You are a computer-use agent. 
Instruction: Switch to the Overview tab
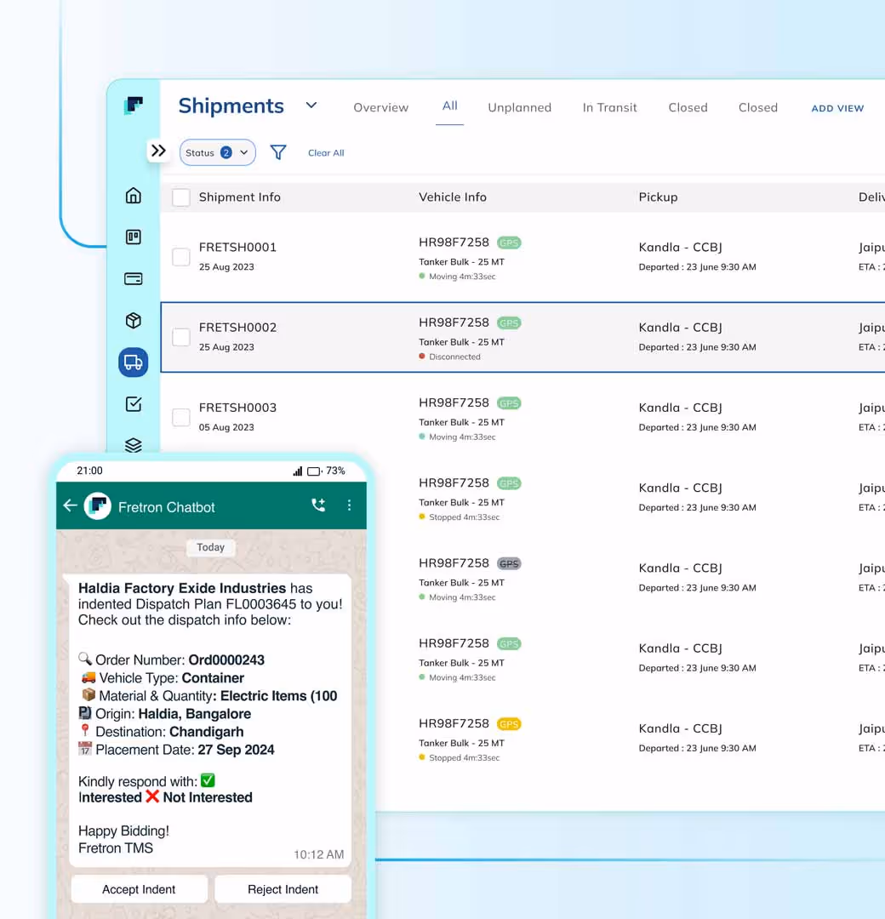click(x=381, y=107)
